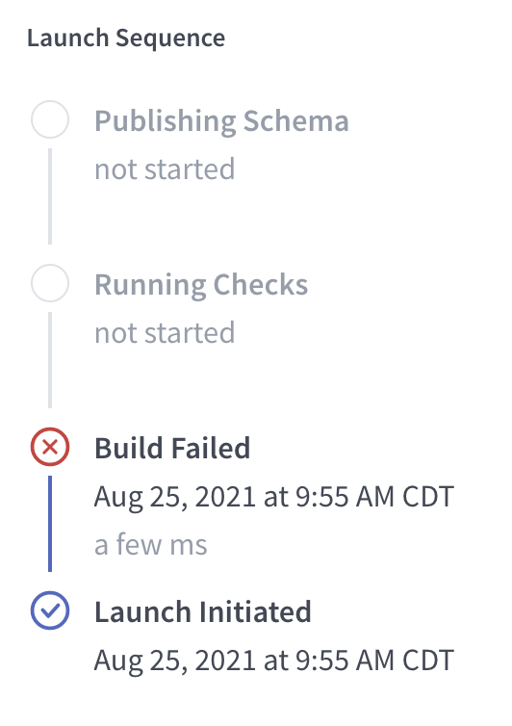Click the red Build Failed error icon
The image size is (512, 726).
(50, 447)
